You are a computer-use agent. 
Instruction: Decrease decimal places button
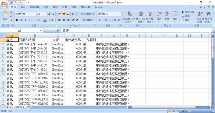click(119, 20)
